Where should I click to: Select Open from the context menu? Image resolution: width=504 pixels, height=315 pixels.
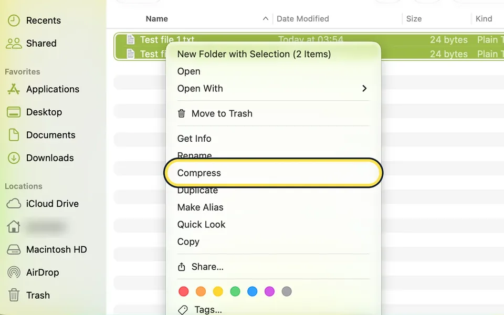[188, 71]
